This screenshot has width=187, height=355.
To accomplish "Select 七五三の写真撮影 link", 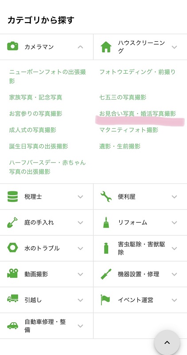I will pyautogui.click(x=123, y=97).
